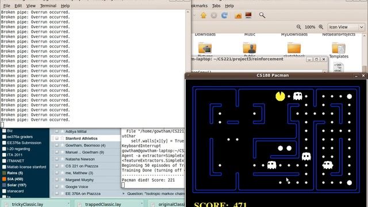Tick the CS 221 on Piazzza checkbox
The image size is (368, 207).
pos(56,166)
